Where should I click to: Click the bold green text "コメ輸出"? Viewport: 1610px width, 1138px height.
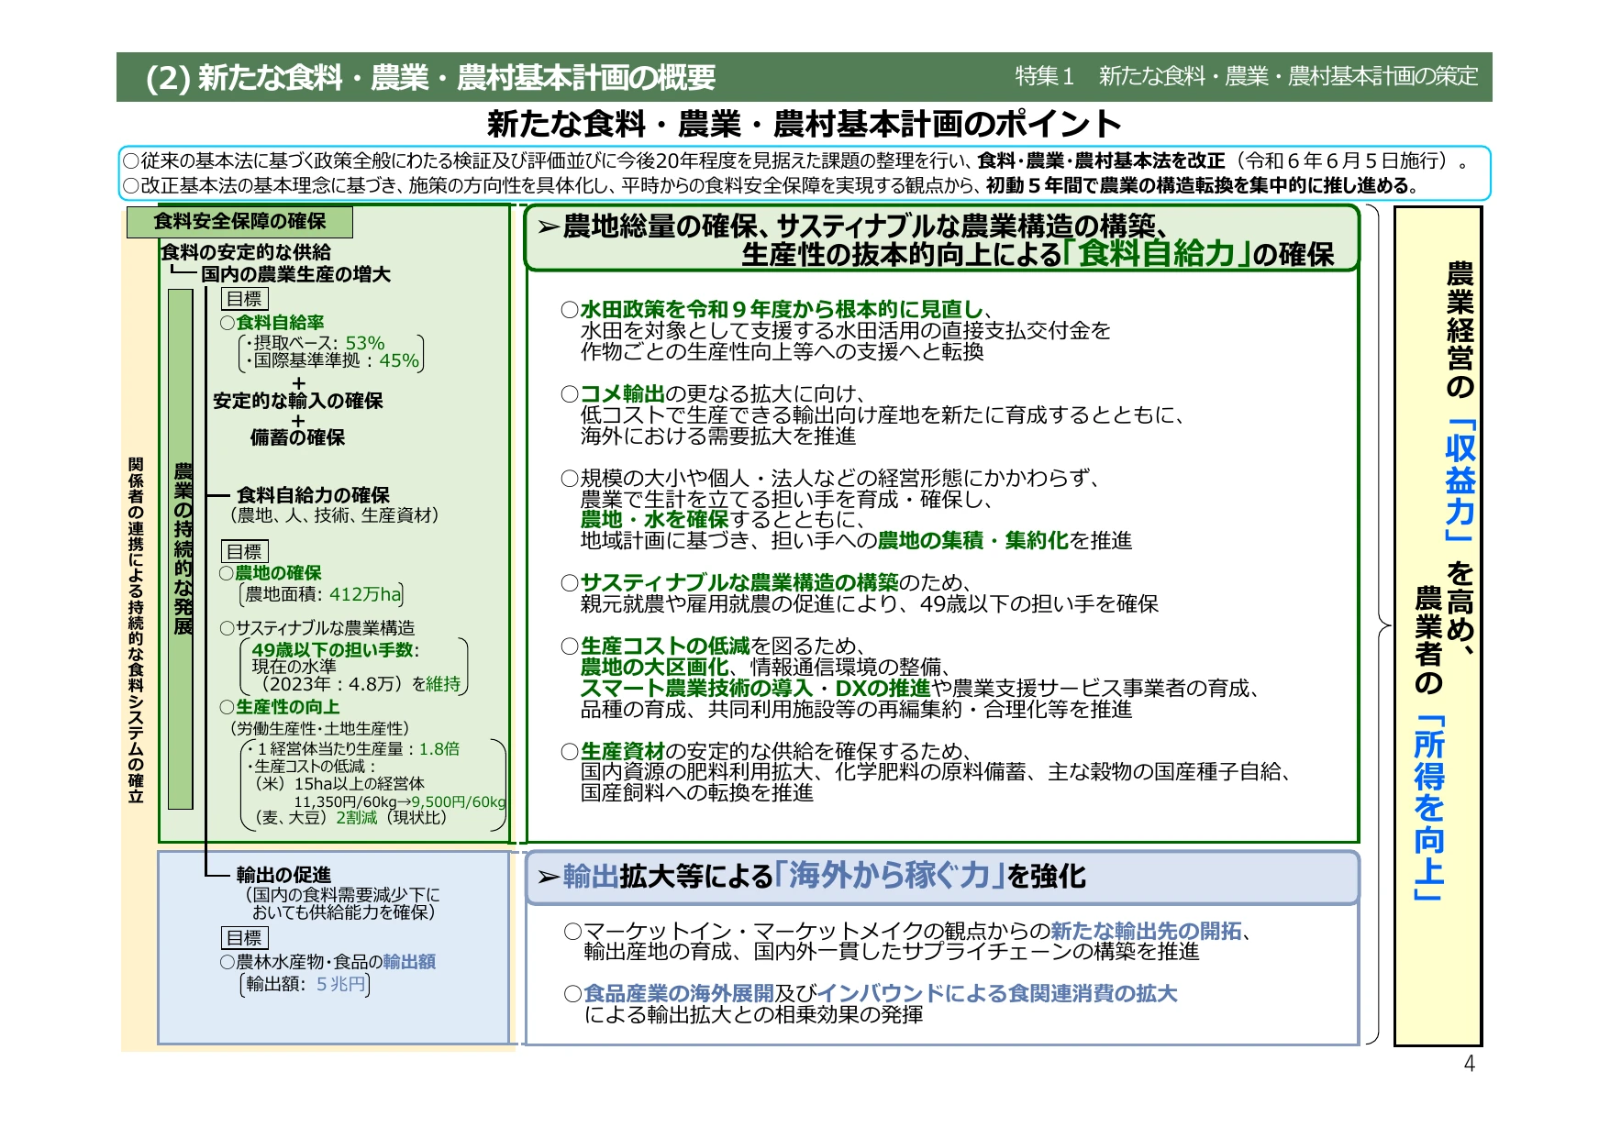click(622, 394)
